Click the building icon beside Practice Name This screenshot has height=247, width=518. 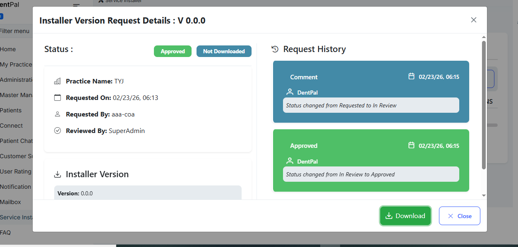(58, 81)
